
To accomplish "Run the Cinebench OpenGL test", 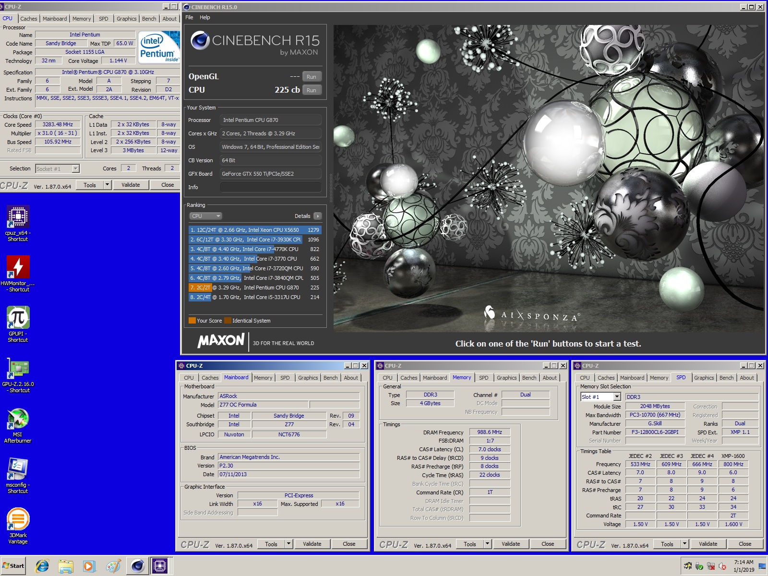I will tap(312, 77).
